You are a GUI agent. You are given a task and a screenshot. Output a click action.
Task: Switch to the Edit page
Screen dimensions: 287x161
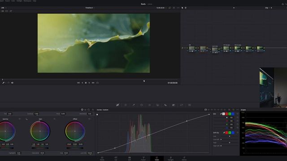(x=130, y=158)
